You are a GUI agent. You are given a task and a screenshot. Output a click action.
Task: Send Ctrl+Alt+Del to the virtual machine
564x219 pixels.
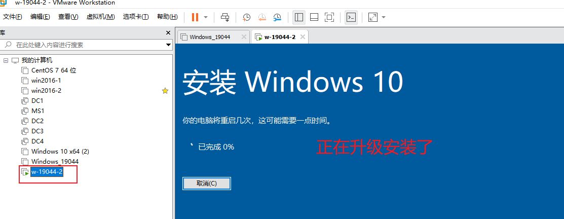pos(225,17)
